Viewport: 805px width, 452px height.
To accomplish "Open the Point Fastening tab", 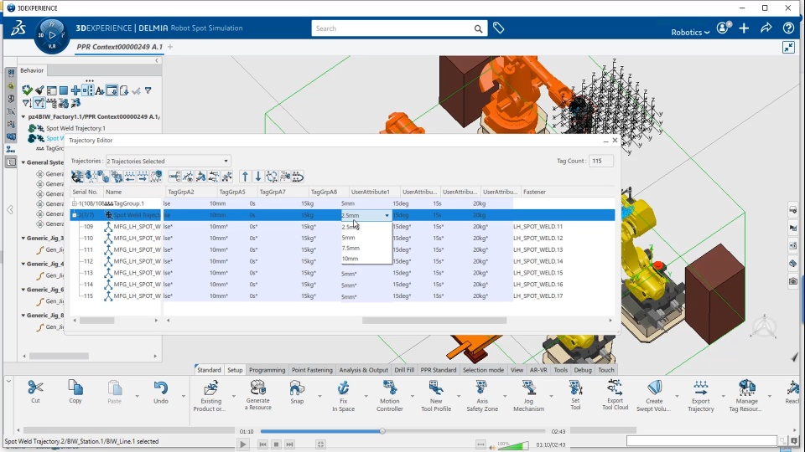I will (312, 370).
